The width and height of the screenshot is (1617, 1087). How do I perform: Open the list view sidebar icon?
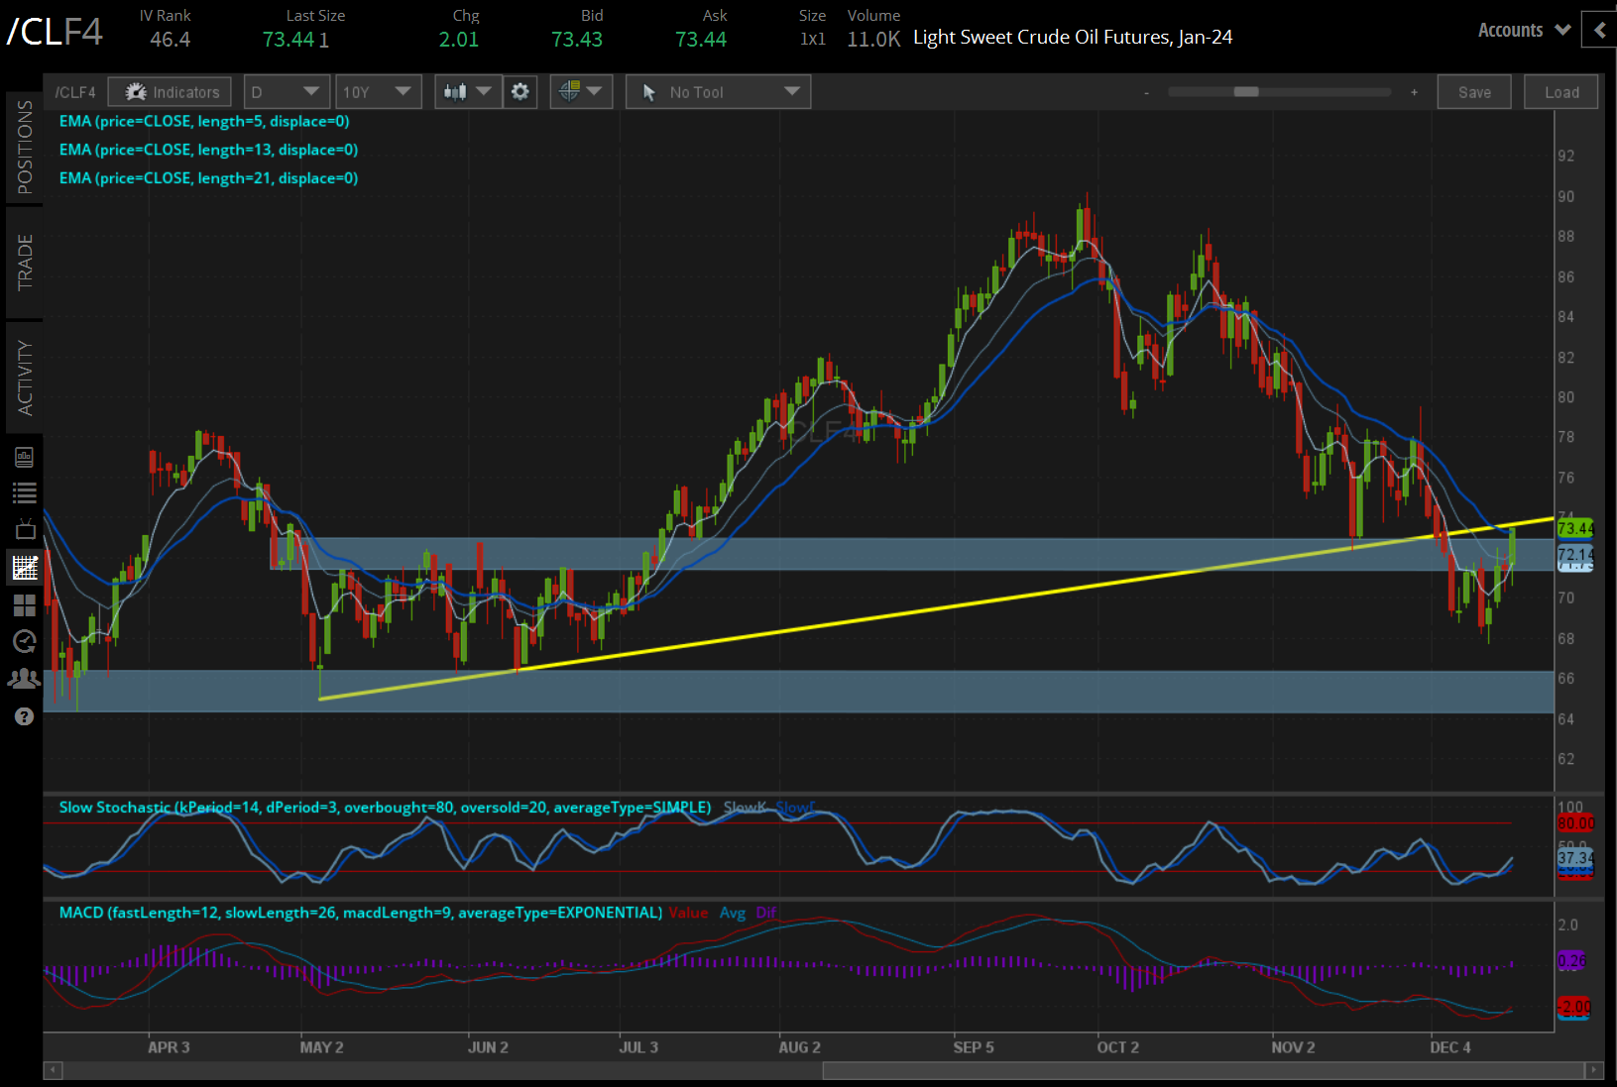click(25, 492)
